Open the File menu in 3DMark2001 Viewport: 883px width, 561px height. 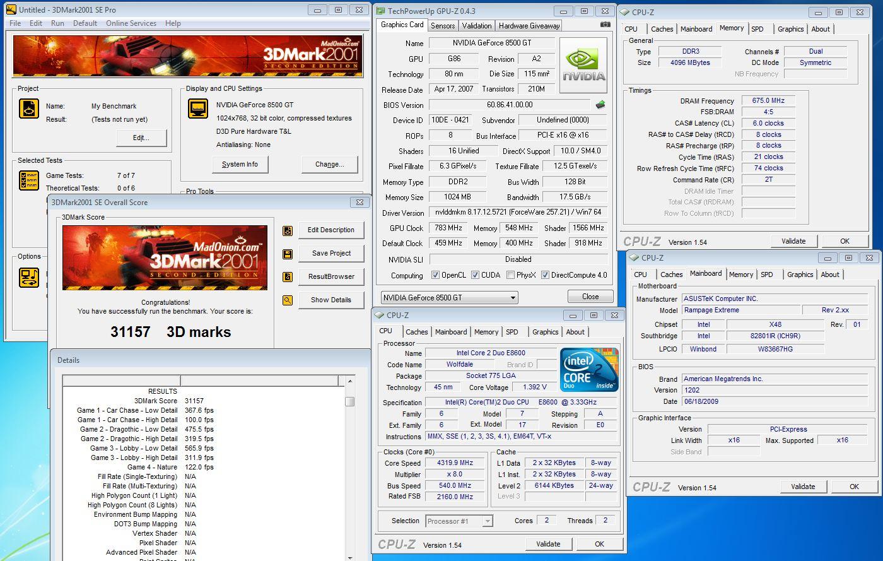[15, 23]
